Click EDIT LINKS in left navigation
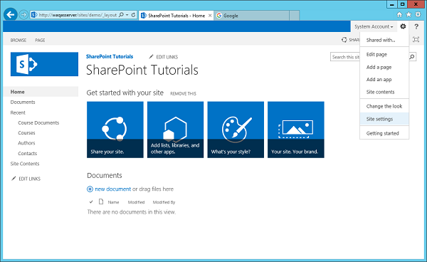This screenshot has height=262, width=427. (x=29, y=179)
